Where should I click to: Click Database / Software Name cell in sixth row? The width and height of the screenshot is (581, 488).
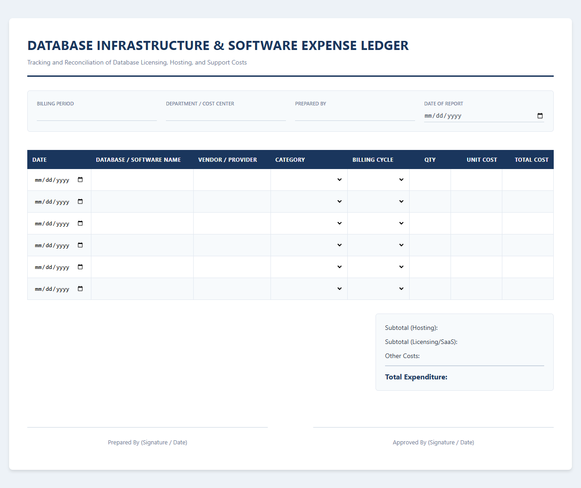[142, 289]
